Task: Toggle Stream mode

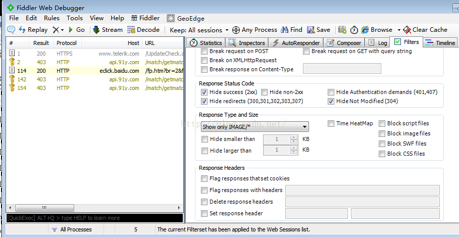Action: coord(108,30)
